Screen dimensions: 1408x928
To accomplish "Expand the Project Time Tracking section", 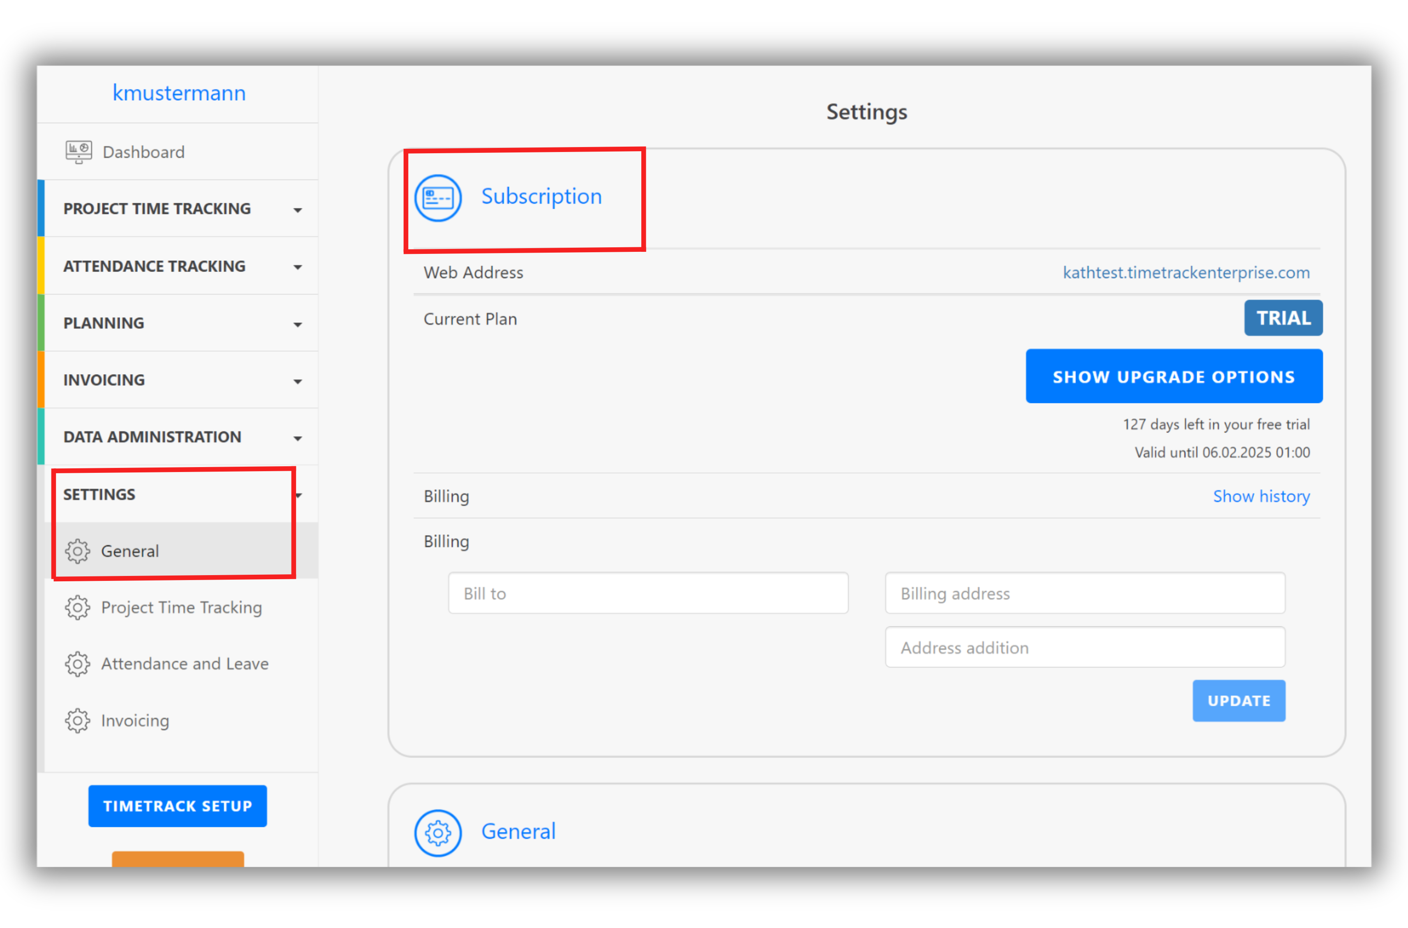I will click(x=297, y=209).
